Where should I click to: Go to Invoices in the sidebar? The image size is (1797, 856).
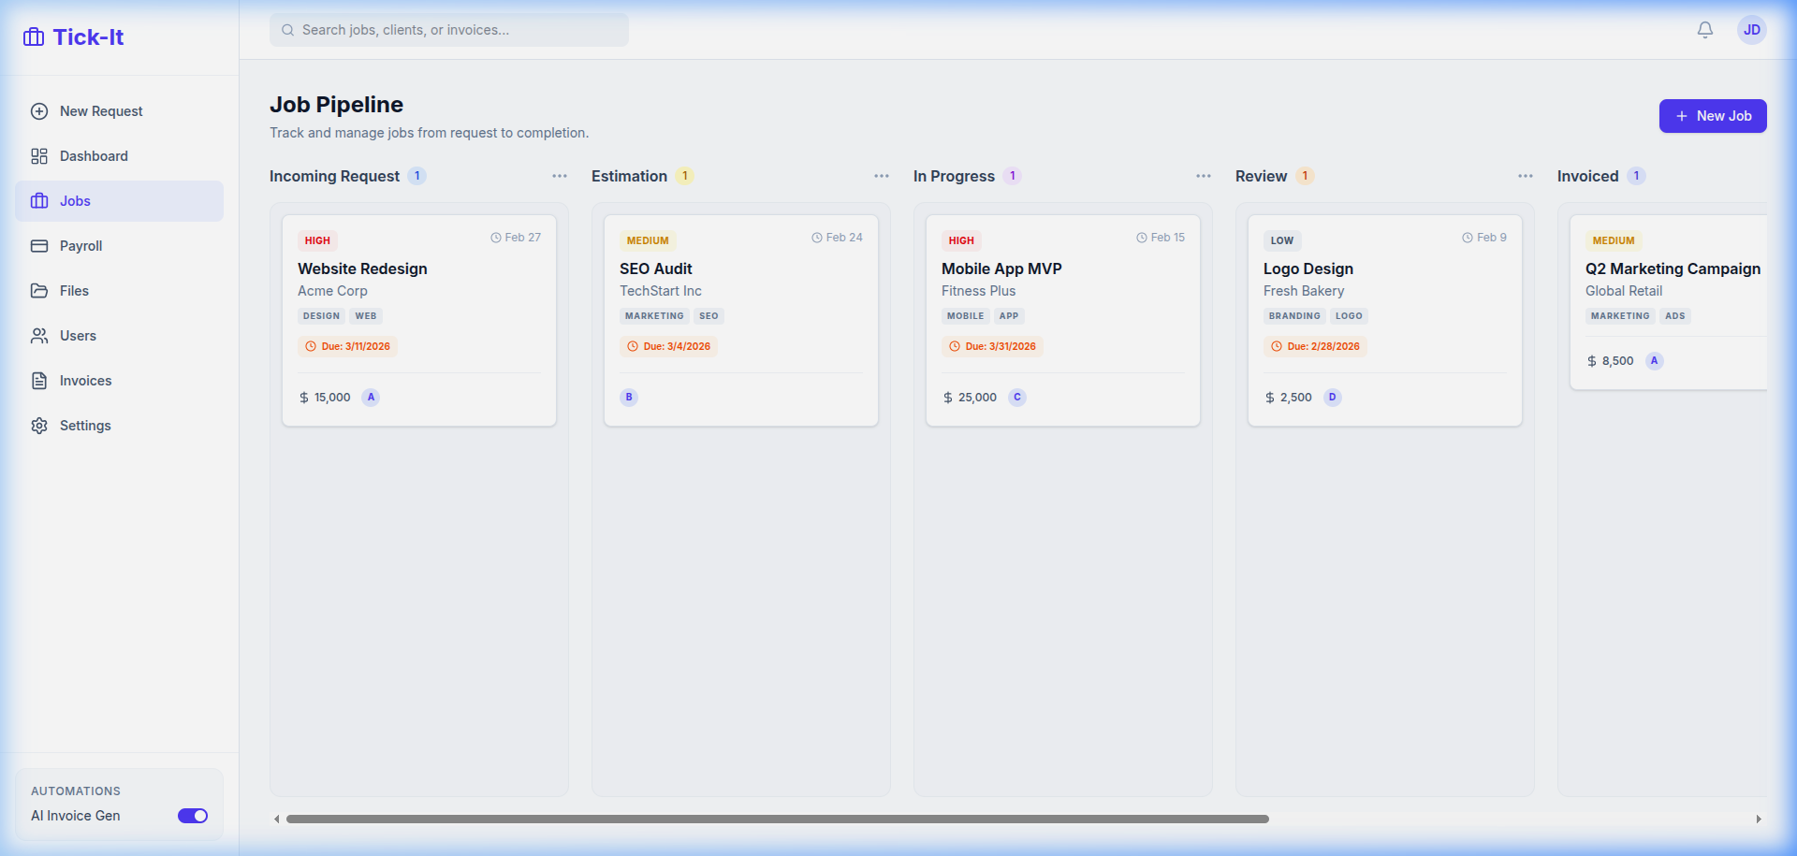85,381
